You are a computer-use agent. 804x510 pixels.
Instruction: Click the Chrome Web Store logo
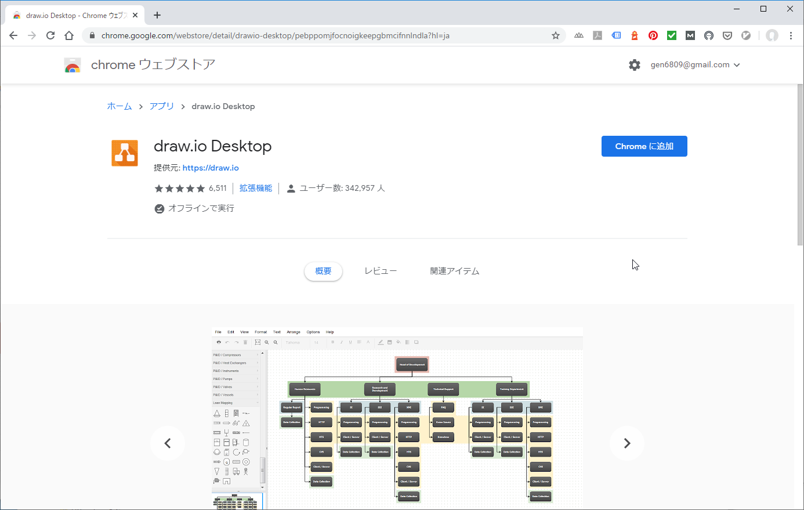73,65
